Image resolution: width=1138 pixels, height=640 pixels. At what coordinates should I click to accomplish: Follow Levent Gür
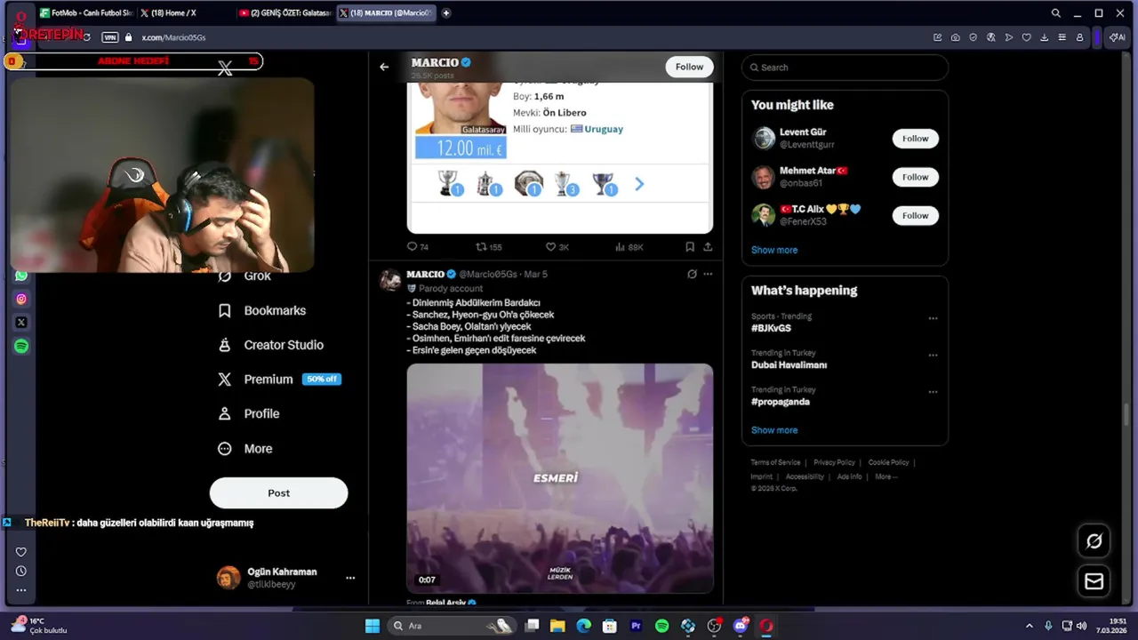(x=915, y=139)
